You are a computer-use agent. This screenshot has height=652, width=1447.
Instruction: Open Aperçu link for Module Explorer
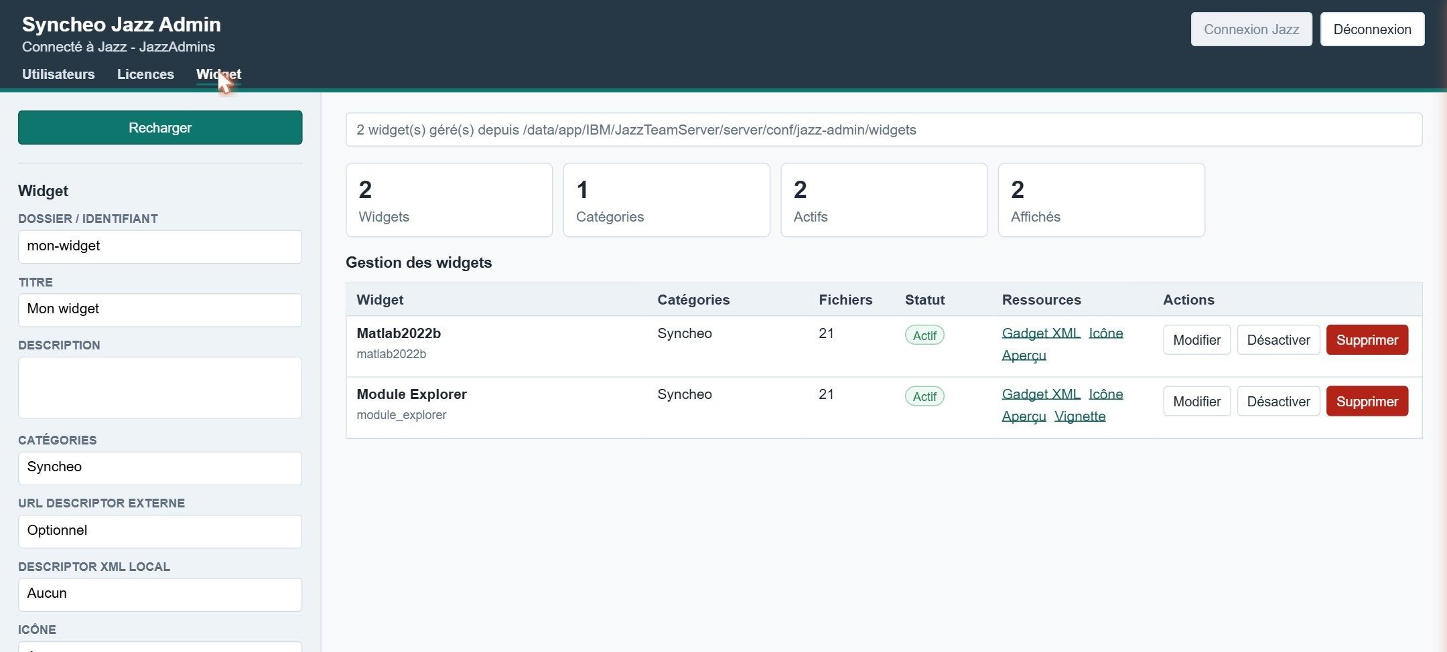(1024, 416)
